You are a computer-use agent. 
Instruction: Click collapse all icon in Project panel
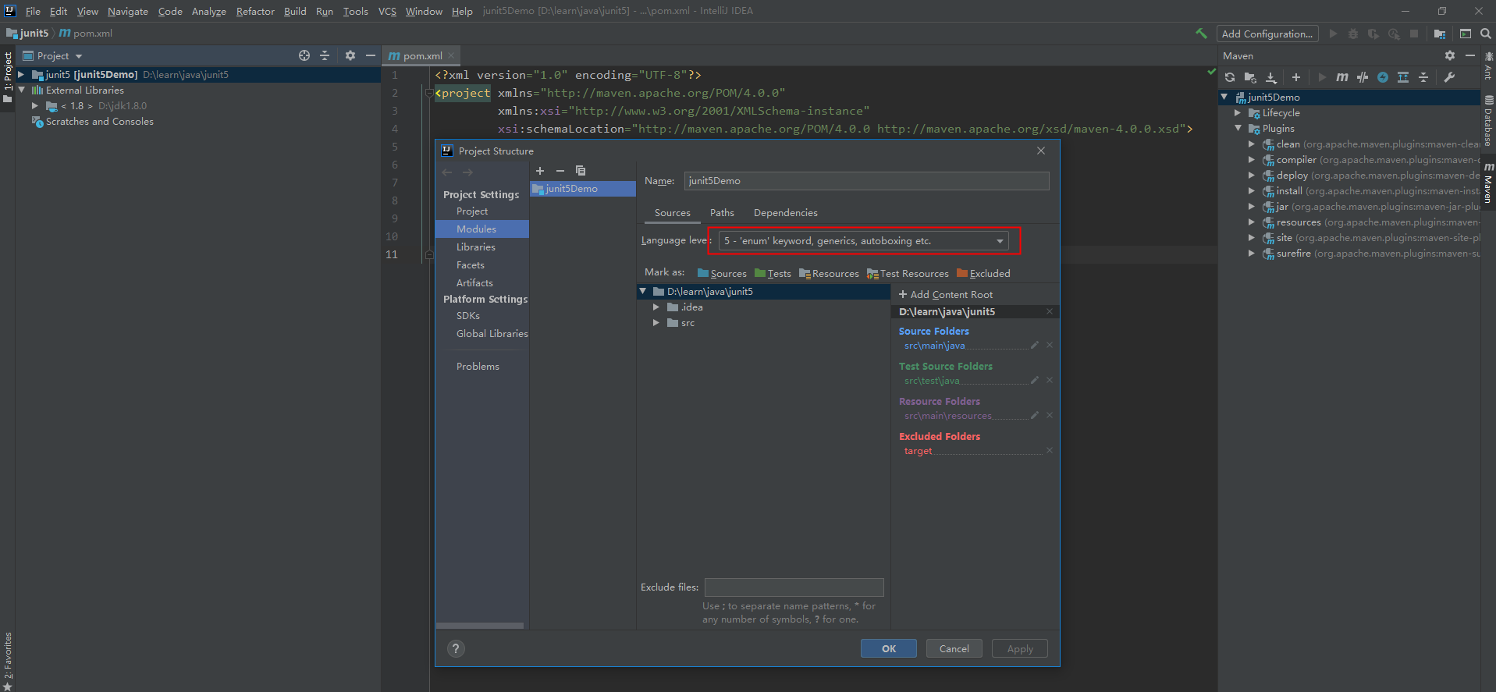(325, 55)
